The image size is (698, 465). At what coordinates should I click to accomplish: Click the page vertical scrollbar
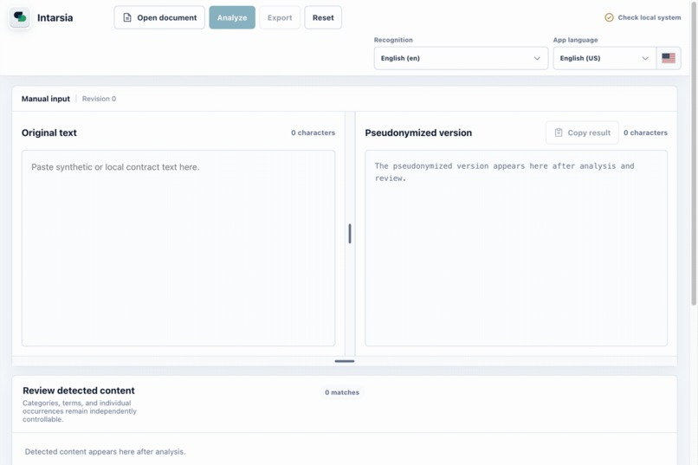tap(694, 153)
